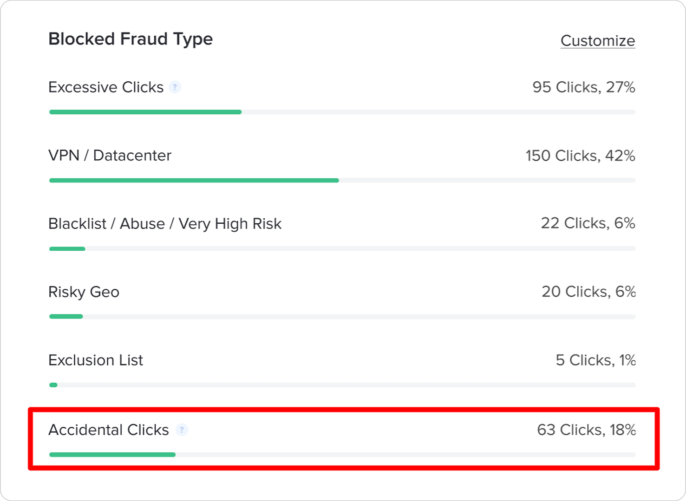686x501 pixels.
Task: Click the Exclusion List progress bar
Action: 342,385
